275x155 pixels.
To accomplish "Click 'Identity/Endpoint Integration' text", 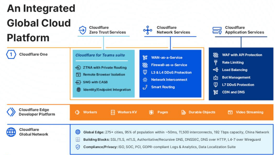I will click(x=107, y=90).
